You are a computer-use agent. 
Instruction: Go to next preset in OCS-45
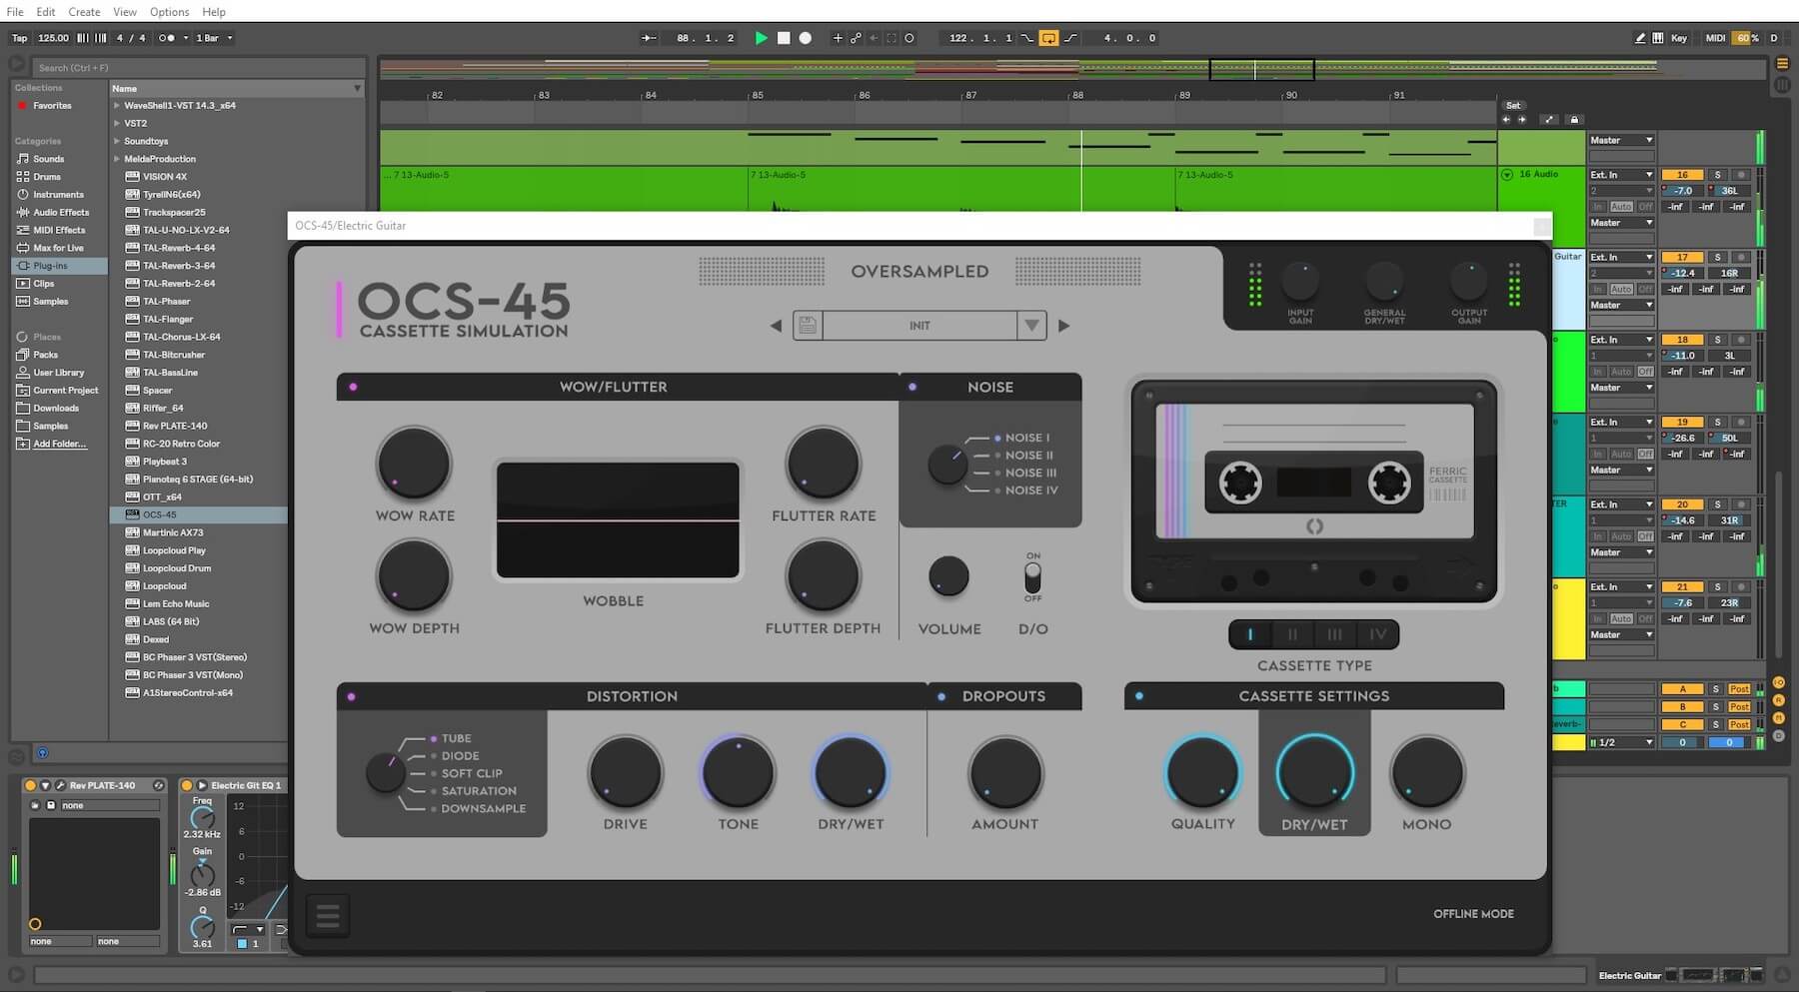point(1063,326)
